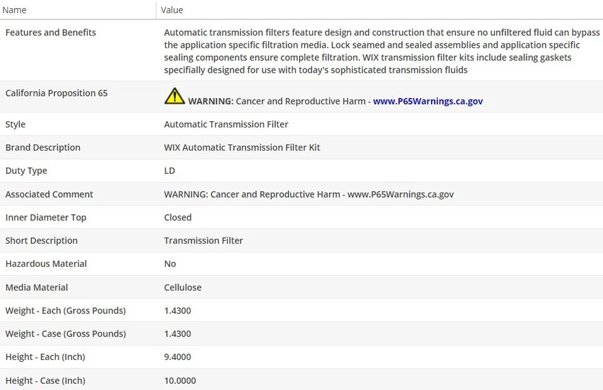Click the Features and Benefits description paragraph
603x390 pixels.
[382, 51]
